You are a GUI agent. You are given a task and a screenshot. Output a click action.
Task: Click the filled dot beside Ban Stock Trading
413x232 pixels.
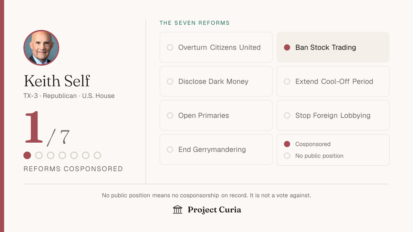(x=287, y=47)
